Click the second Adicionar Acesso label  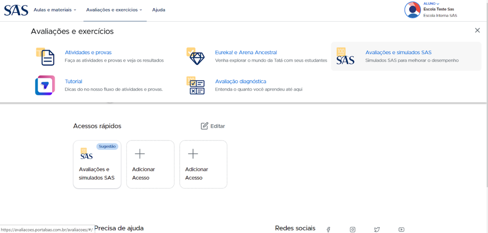(x=197, y=174)
